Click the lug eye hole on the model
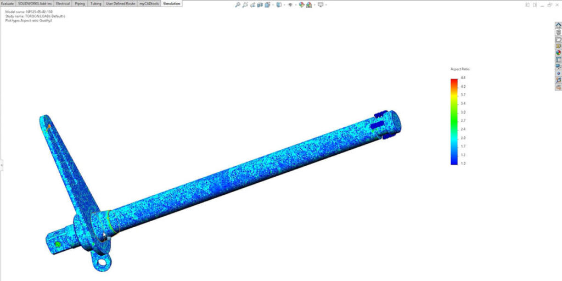 (102, 262)
